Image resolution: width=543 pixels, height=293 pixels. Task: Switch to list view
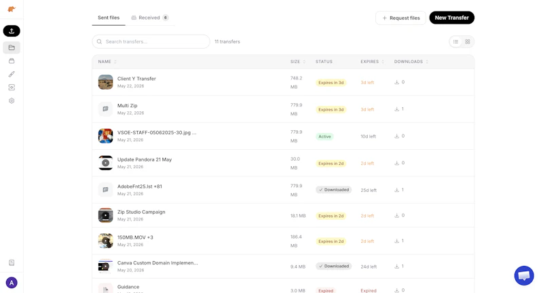455,41
